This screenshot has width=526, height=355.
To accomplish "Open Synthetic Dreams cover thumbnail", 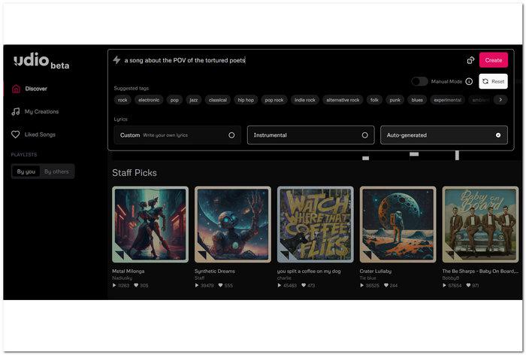I will 233,224.
